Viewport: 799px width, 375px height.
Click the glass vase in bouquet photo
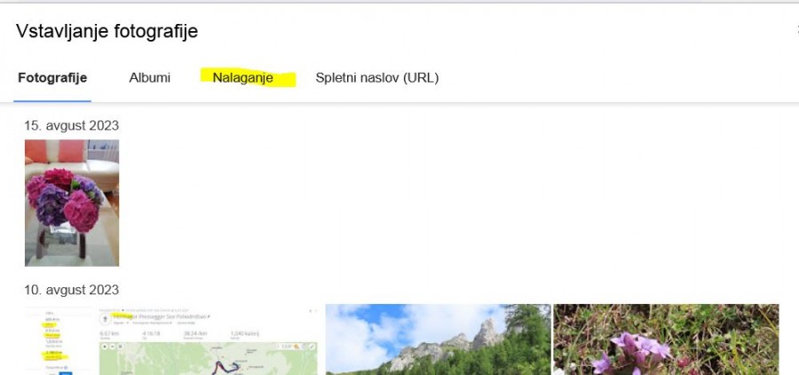pos(69,241)
